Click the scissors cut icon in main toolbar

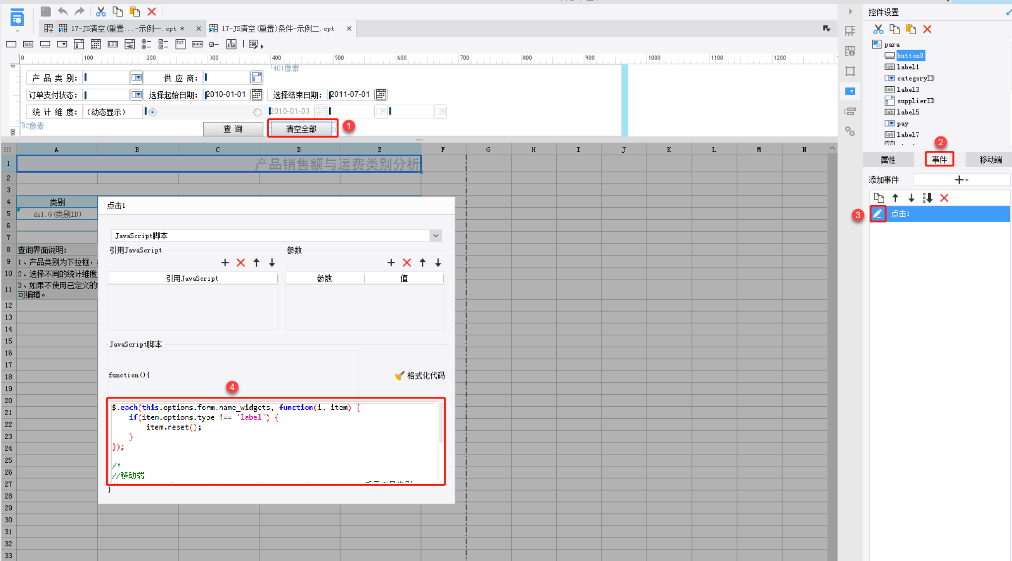tap(101, 11)
